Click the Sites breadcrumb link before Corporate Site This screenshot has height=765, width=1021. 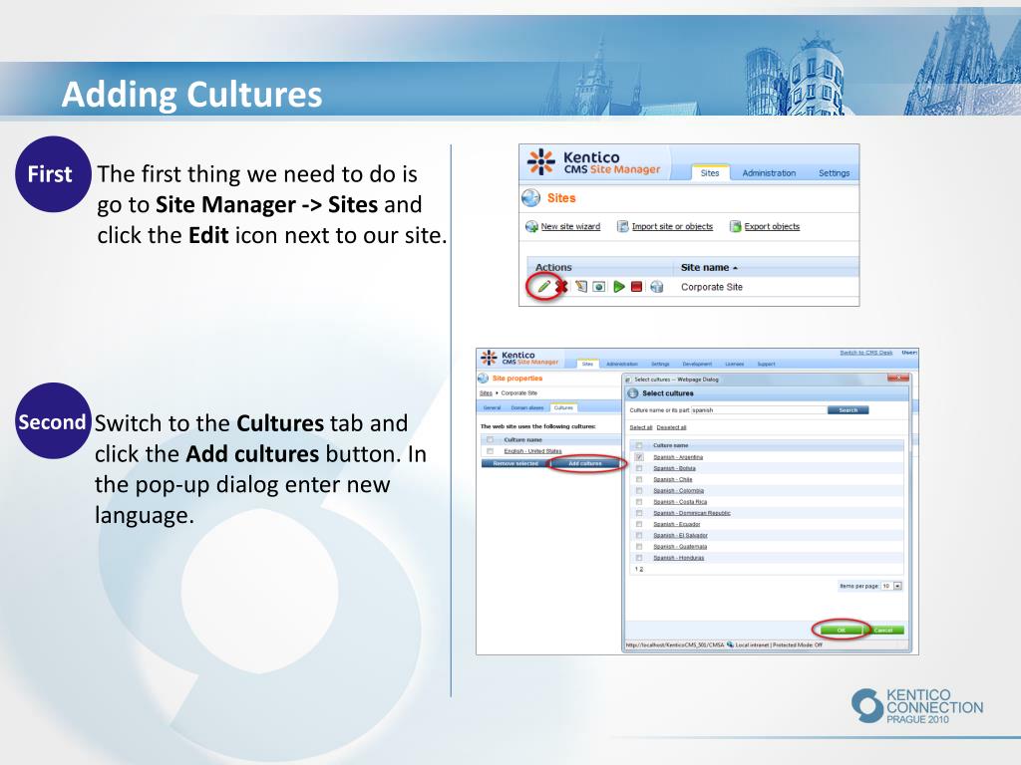tap(486, 392)
